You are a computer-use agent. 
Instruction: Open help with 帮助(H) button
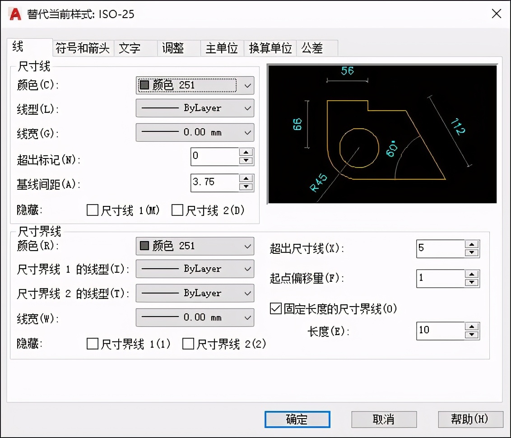[470, 419]
